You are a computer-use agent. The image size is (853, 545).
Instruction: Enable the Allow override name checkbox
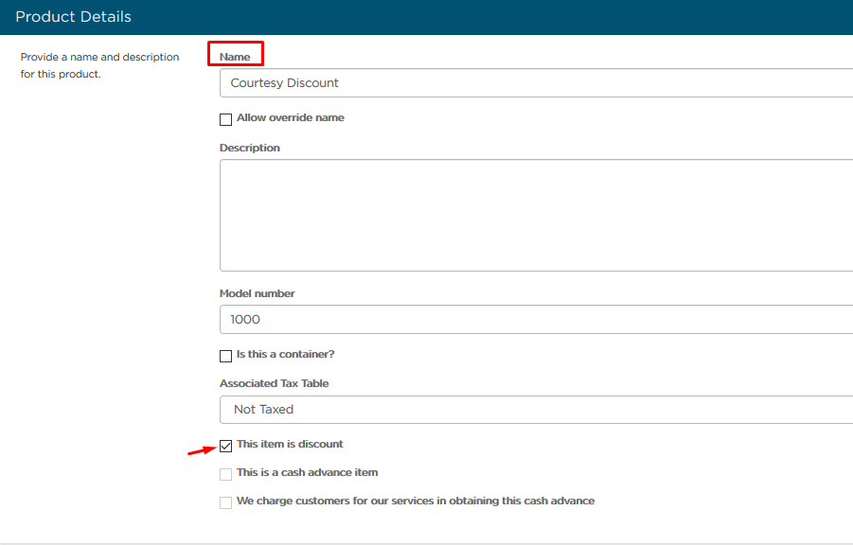225,119
